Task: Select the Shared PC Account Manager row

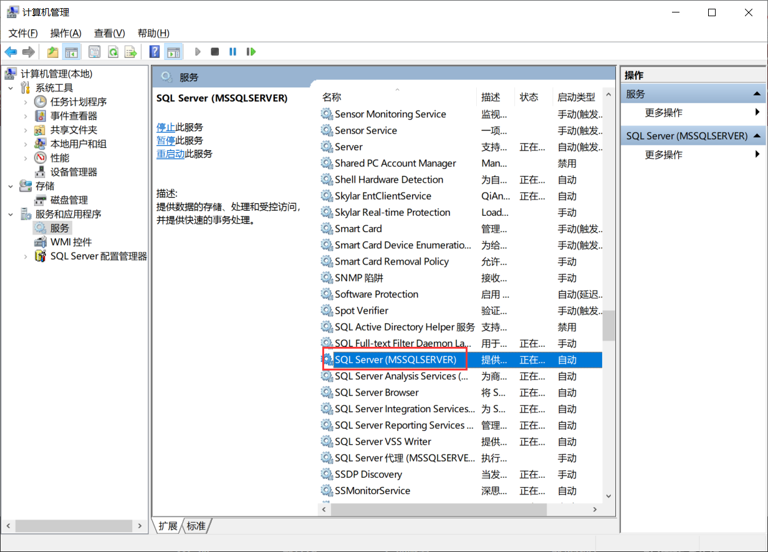Action: pos(460,163)
